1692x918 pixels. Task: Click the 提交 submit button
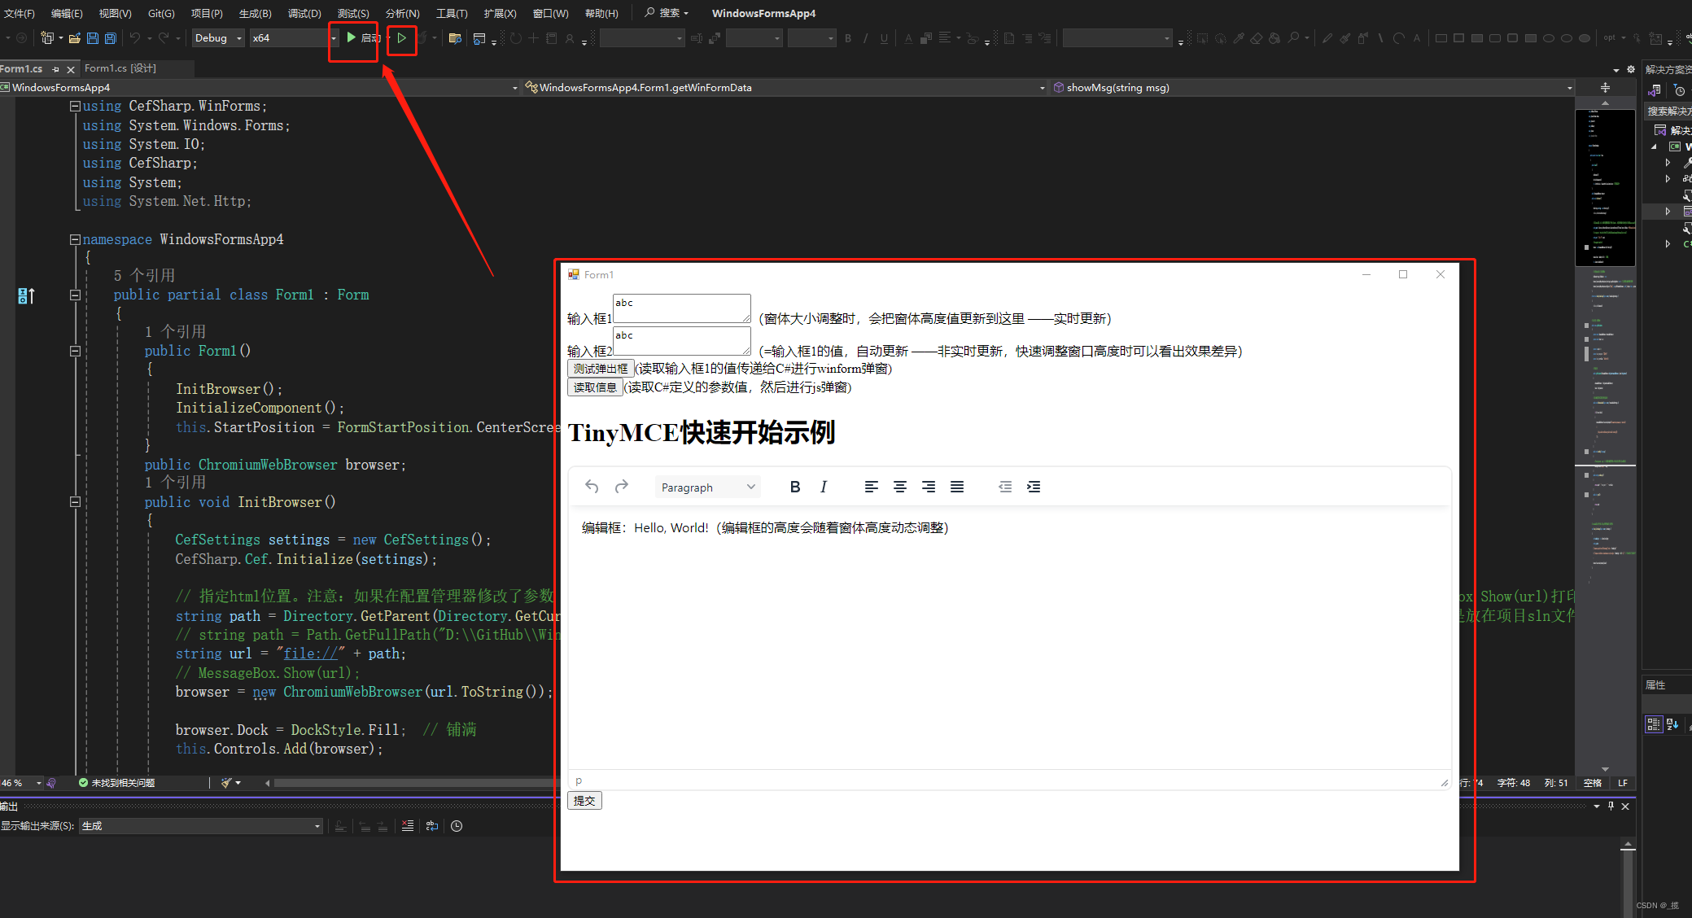click(x=584, y=800)
